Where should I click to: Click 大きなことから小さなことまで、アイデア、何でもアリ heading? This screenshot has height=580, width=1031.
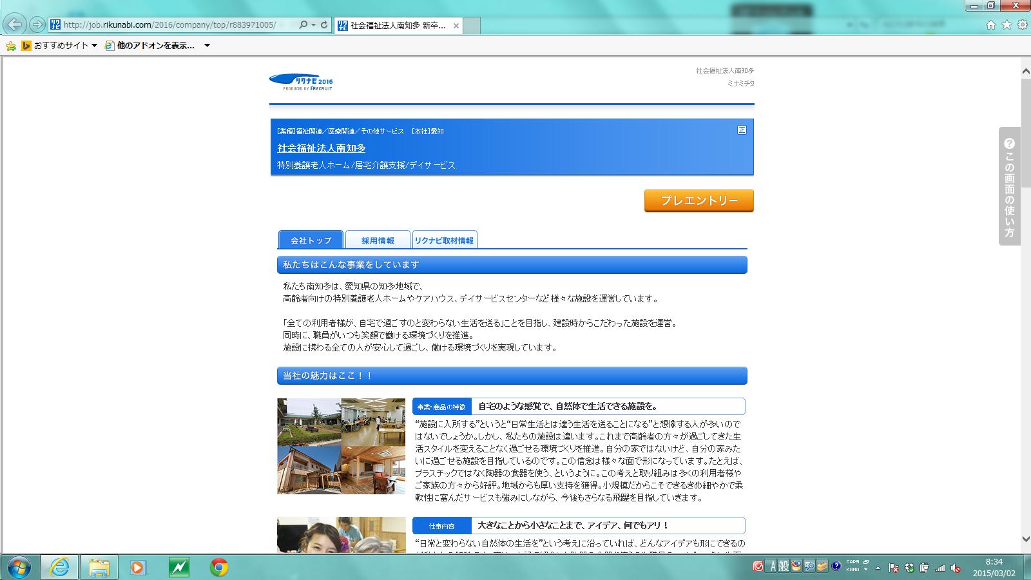tap(573, 526)
